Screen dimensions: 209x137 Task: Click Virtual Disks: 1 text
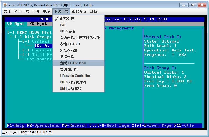coord(164,72)
